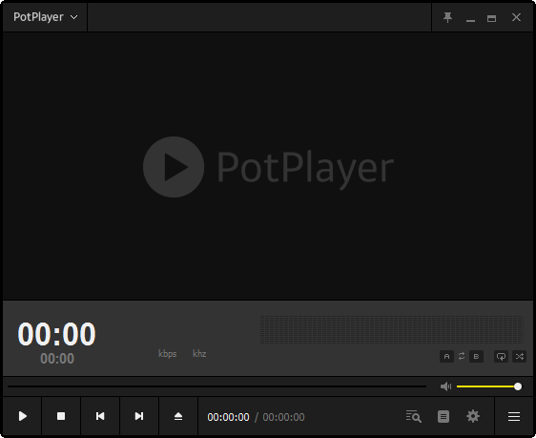This screenshot has height=438, width=536.
Task: Click the khz sample rate label
Action: click(199, 353)
